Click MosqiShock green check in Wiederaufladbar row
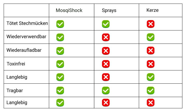This screenshot has height=112, width=186. [60, 51]
